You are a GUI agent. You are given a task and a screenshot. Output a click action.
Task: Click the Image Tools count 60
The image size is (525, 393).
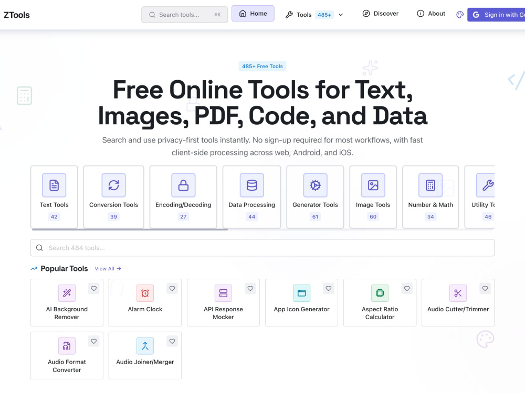[x=373, y=216]
